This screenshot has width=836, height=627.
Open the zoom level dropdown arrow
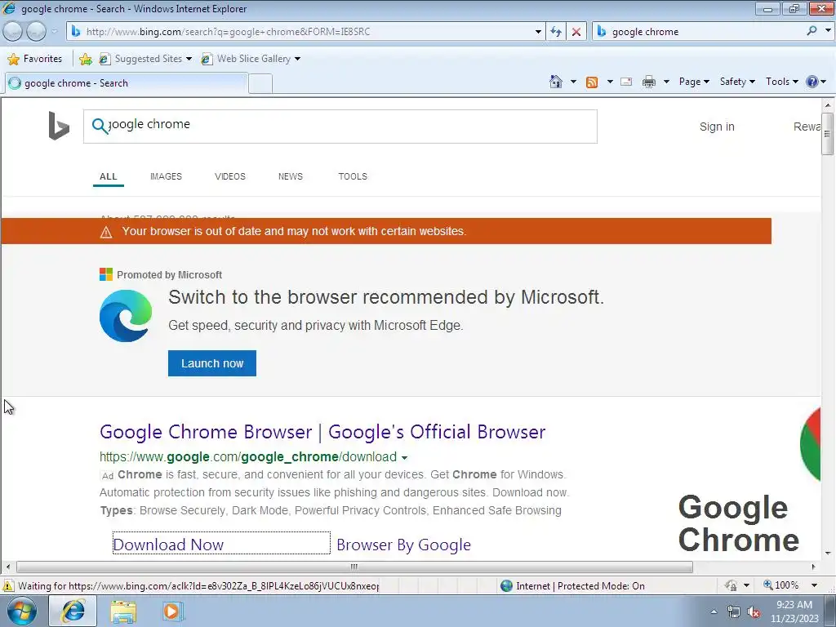814,585
